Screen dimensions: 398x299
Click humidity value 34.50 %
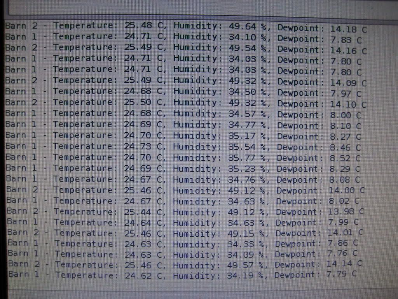pyautogui.click(x=248, y=92)
